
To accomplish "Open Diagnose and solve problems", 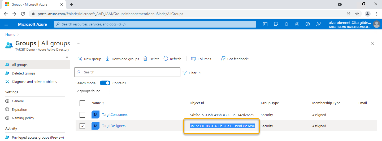I will (x=35, y=82).
